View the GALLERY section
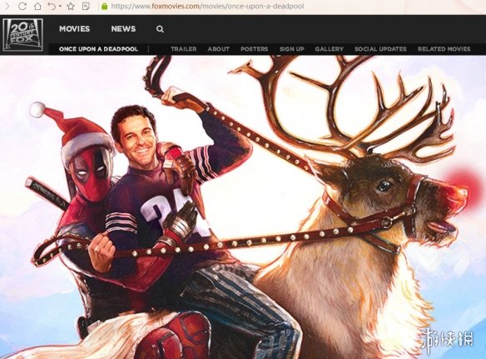486x359 pixels. tap(330, 49)
